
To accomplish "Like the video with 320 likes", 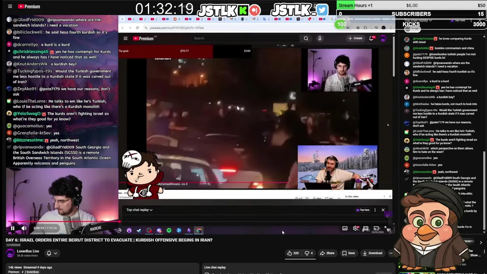I will coord(293,253).
